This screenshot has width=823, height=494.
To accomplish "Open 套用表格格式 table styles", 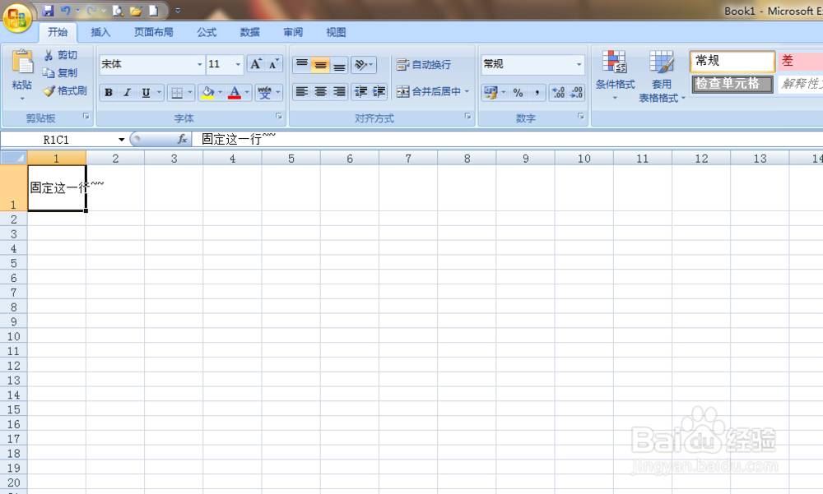I will click(x=662, y=76).
